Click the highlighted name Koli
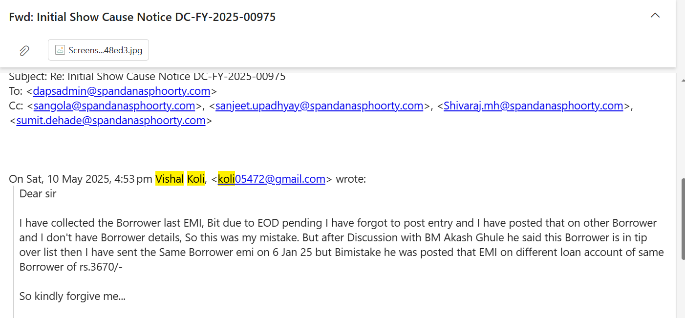 pyautogui.click(x=196, y=179)
